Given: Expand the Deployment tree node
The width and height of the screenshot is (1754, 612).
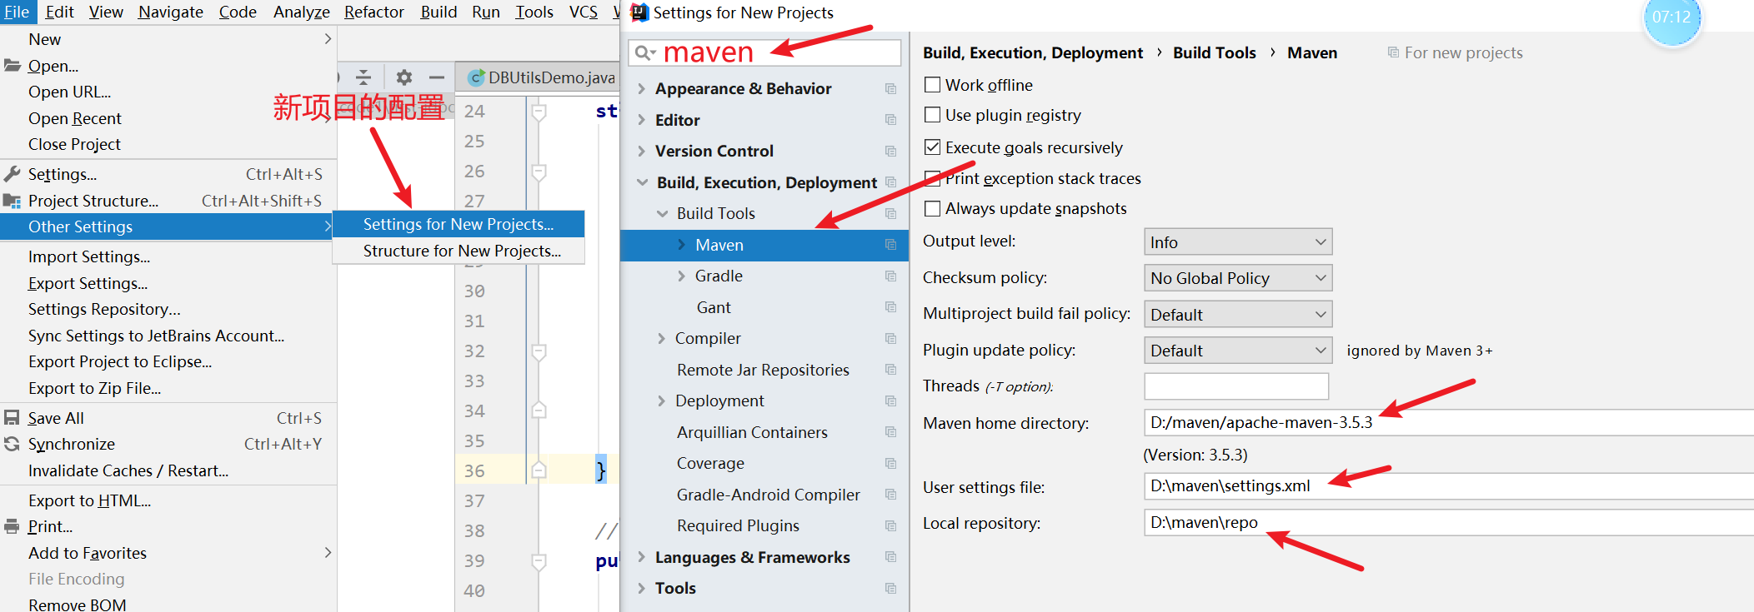Looking at the screenshot, I should click(x=662, y=401).
